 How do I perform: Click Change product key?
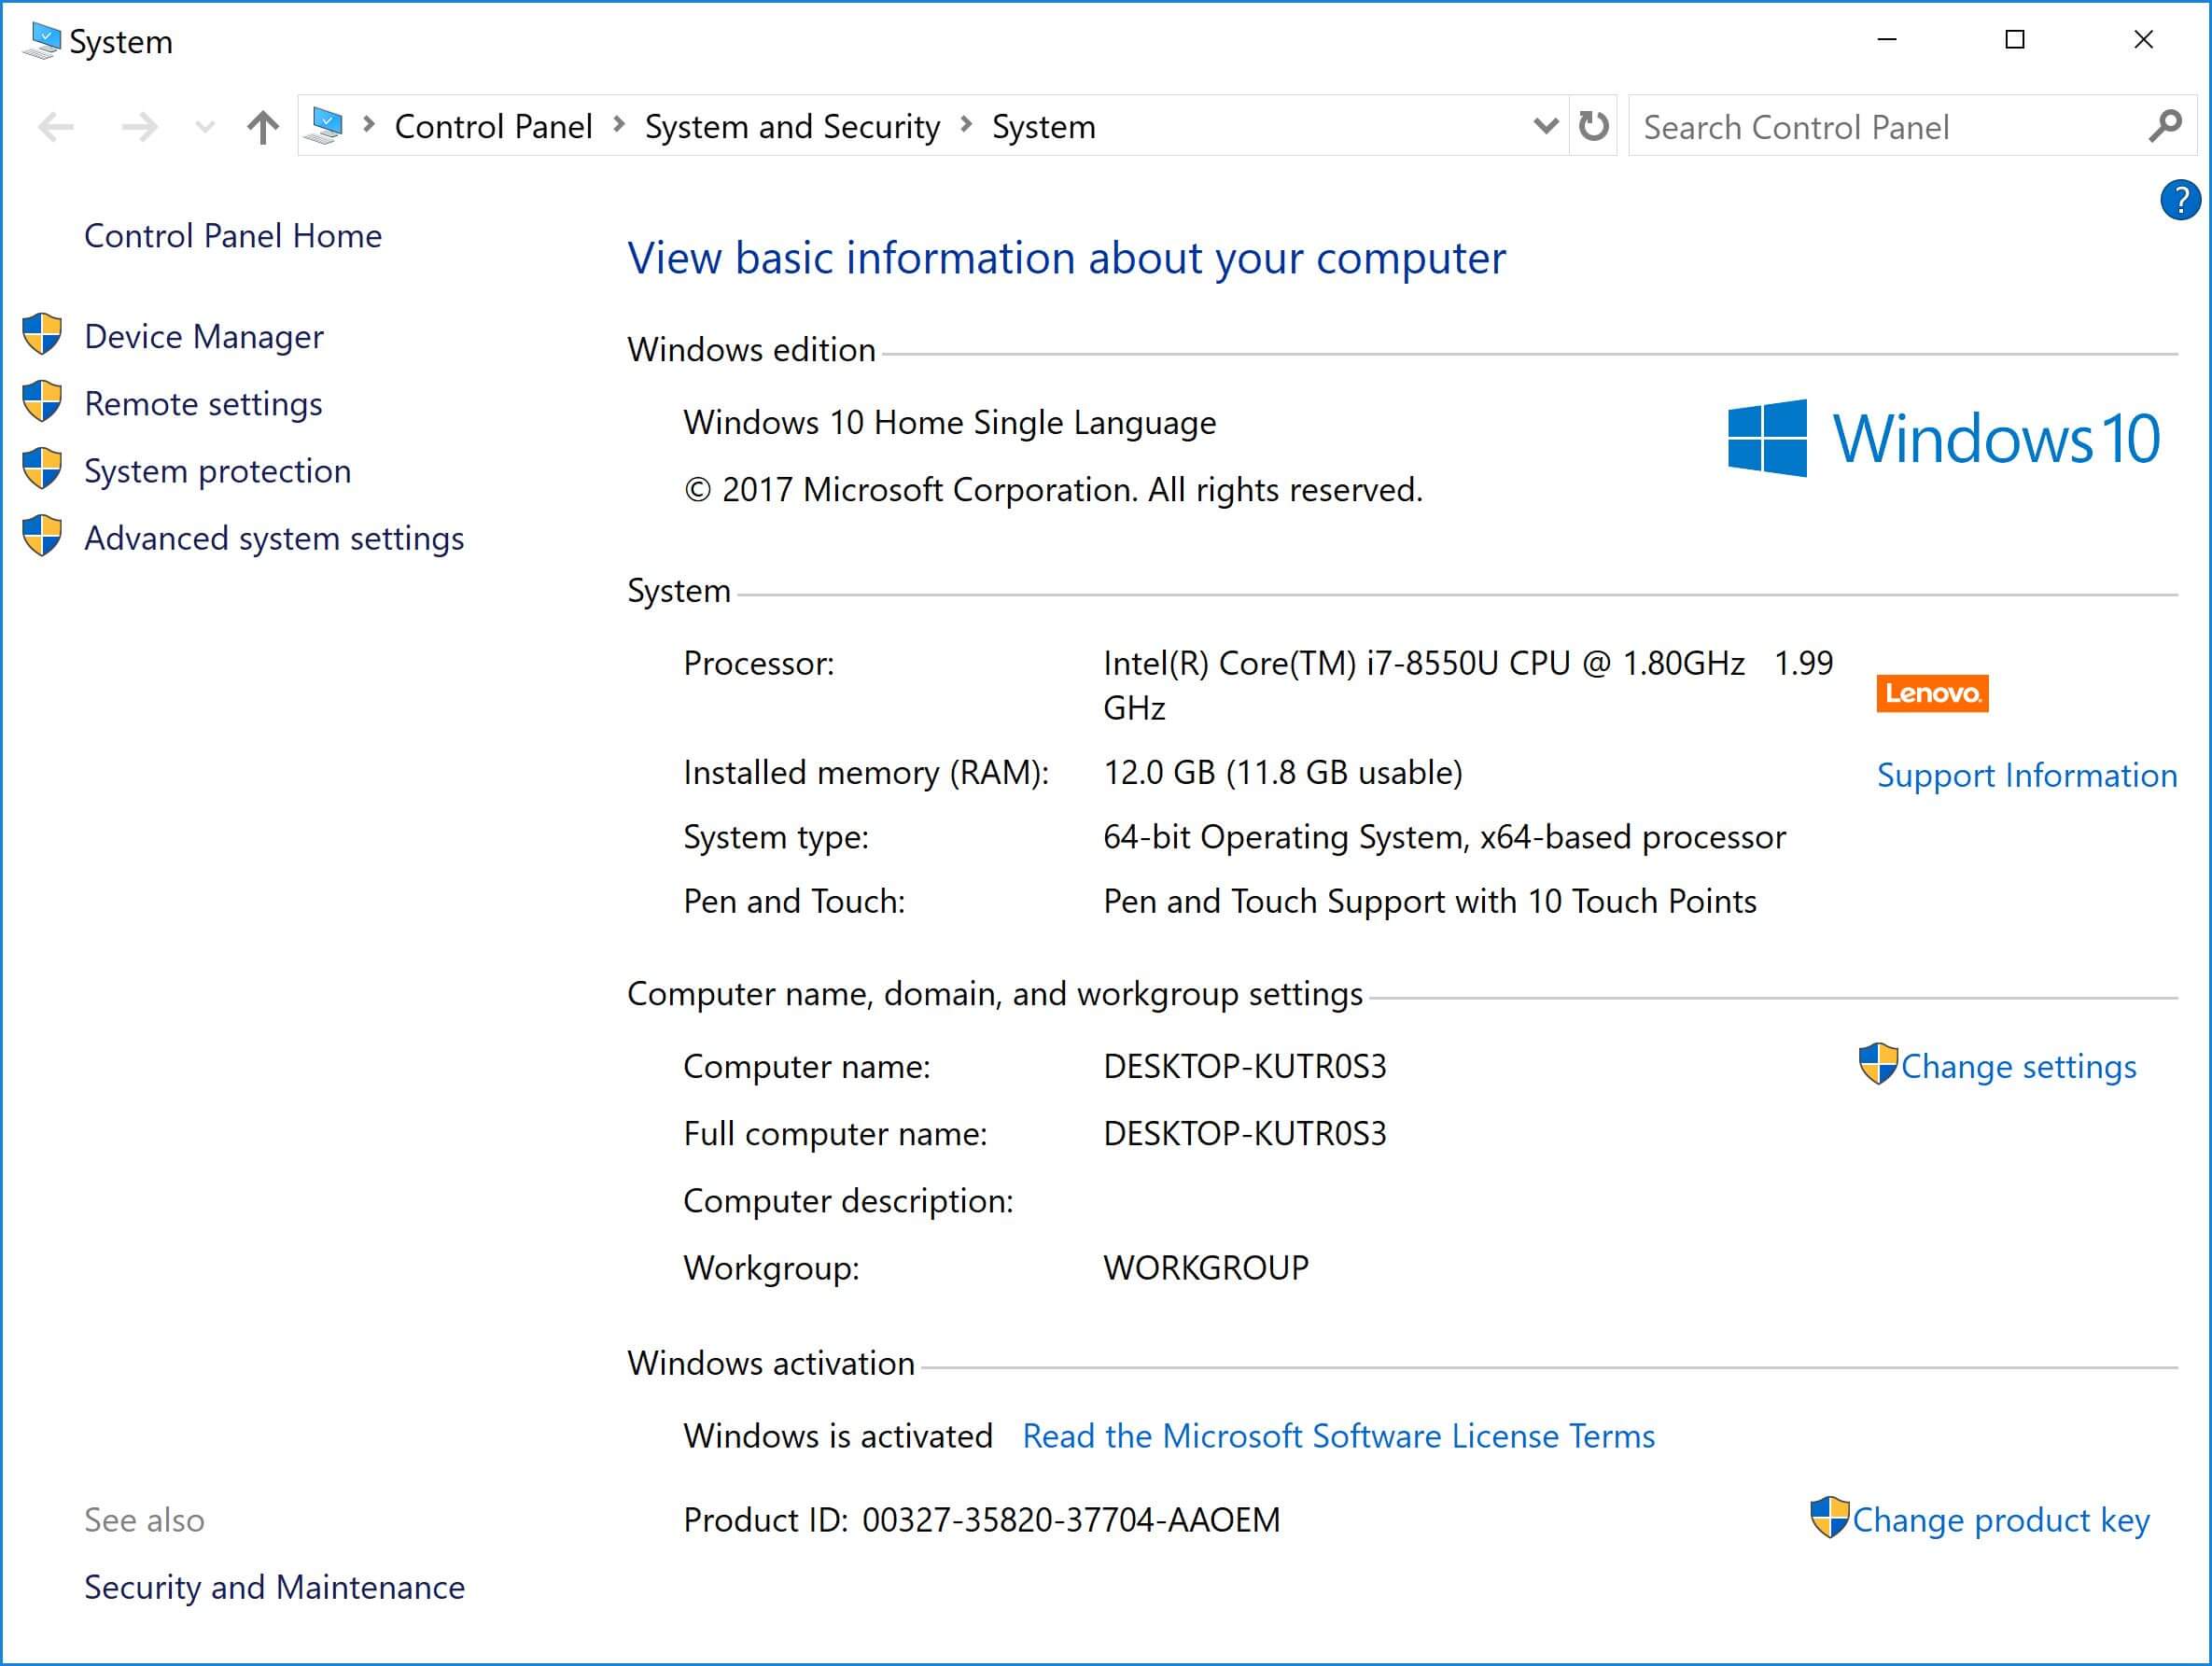(2001, 1520)
